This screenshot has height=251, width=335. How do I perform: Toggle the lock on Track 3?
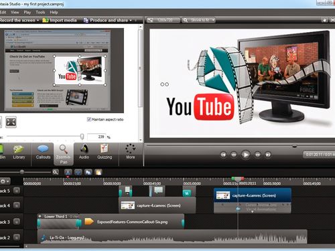click(17, 222)
